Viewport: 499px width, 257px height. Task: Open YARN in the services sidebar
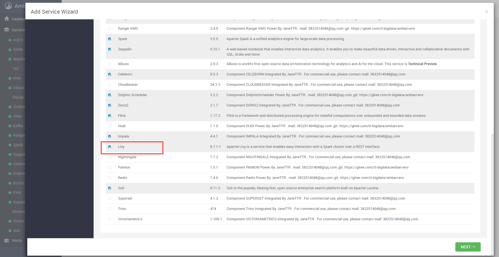coord(18,50)
